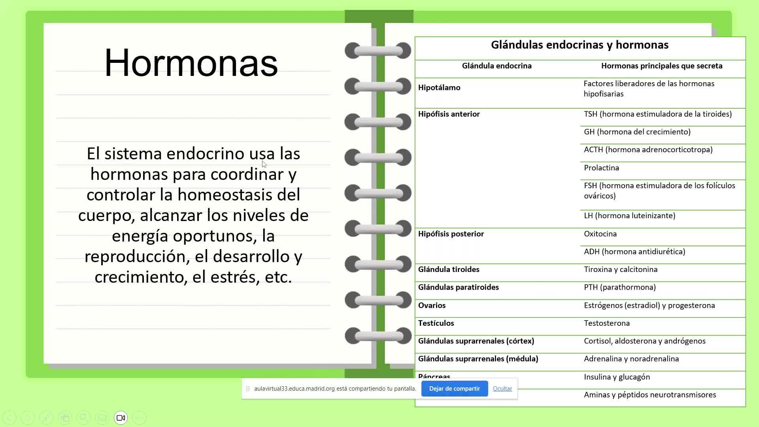Show all slides grid view
This screenshot has height=427, width=759.
tap(65, 418)
